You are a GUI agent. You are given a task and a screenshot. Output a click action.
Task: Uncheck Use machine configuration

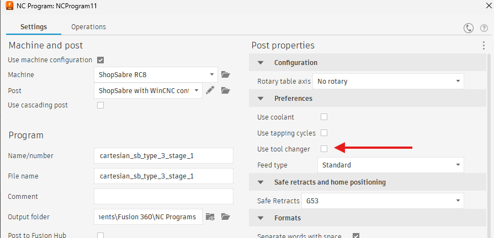point(100,60)
